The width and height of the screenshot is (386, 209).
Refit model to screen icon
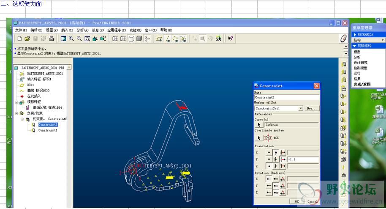tap(87, 38)
